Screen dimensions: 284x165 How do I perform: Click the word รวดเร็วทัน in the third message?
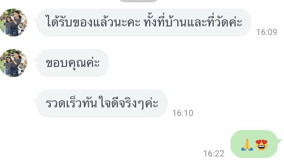71,104
